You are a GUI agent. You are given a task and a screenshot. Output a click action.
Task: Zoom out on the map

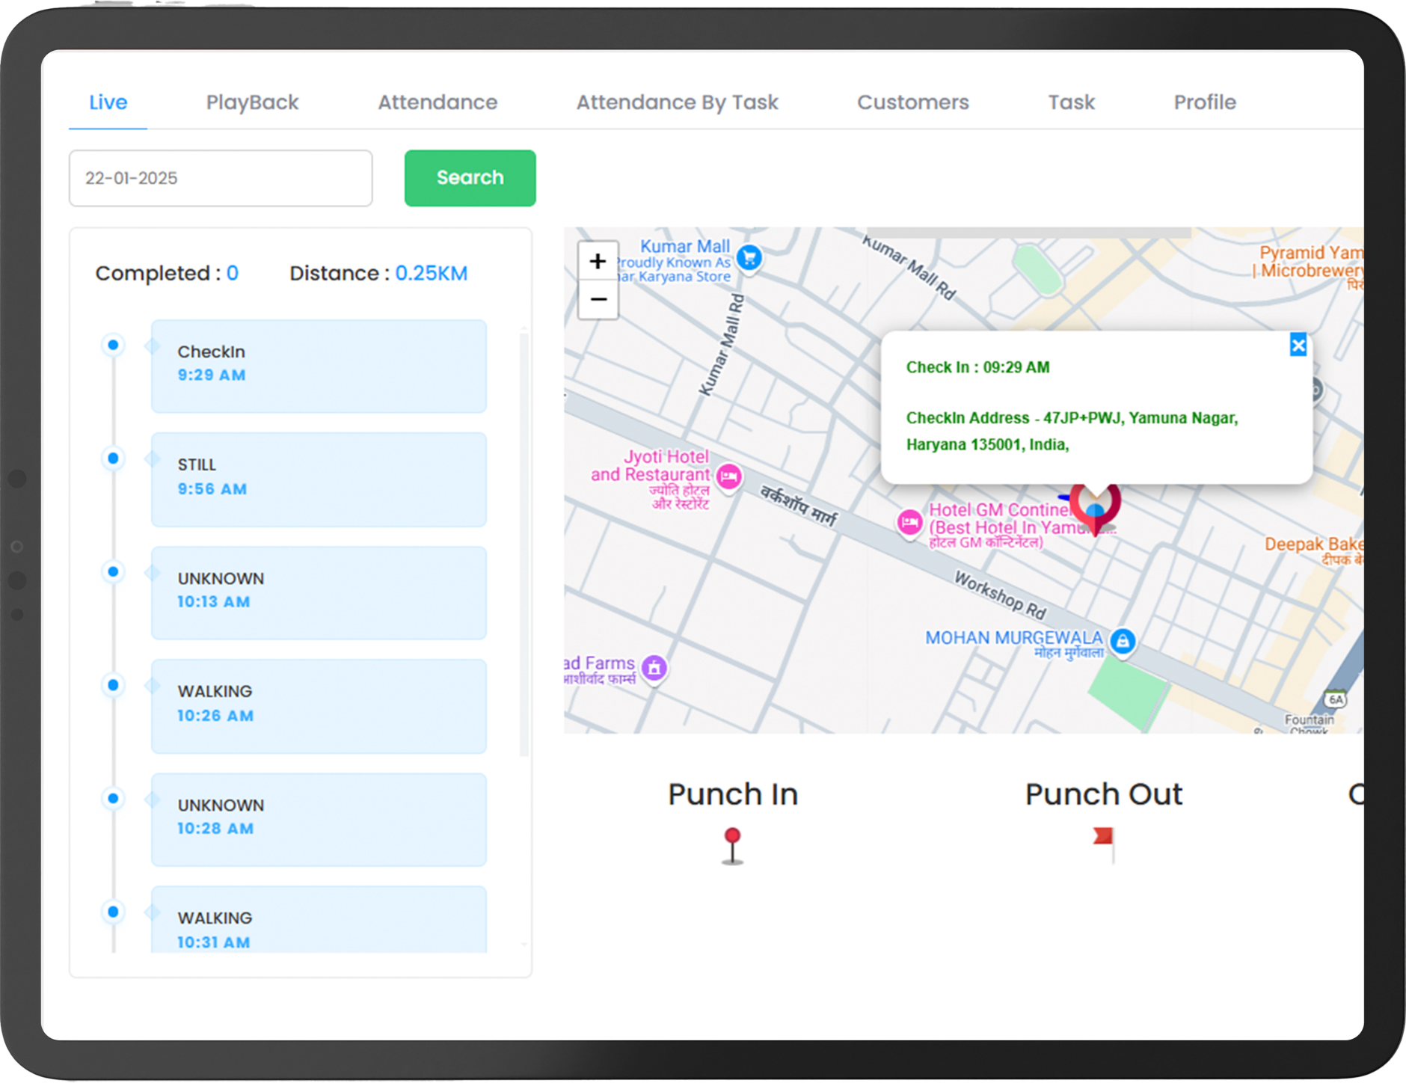598,300
